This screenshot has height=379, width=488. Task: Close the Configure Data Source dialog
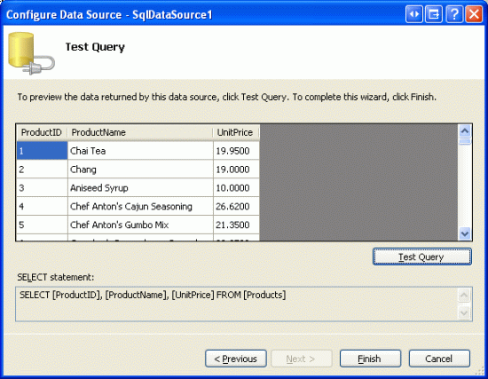[x=474, y=14]
